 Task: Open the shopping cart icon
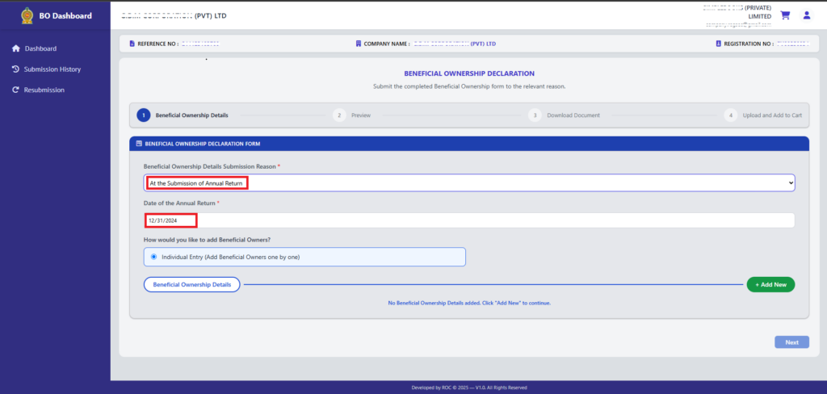coord(785,15)
